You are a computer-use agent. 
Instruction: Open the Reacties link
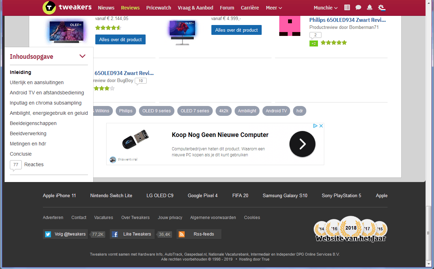34,164
